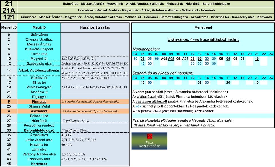This screenshot has width=275, height=167.
Task: Select route number 21 header
Action: [x=9, y=4]
